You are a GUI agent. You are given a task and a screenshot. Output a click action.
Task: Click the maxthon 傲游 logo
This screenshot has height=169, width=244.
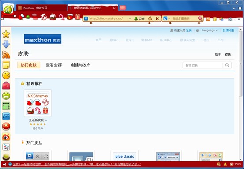point(43,39)
